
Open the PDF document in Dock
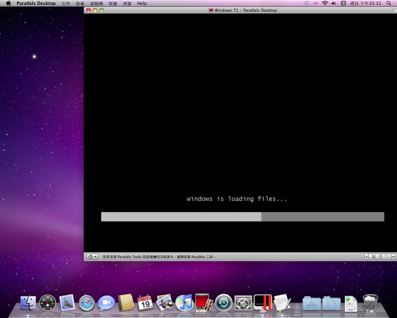(350, 304)
